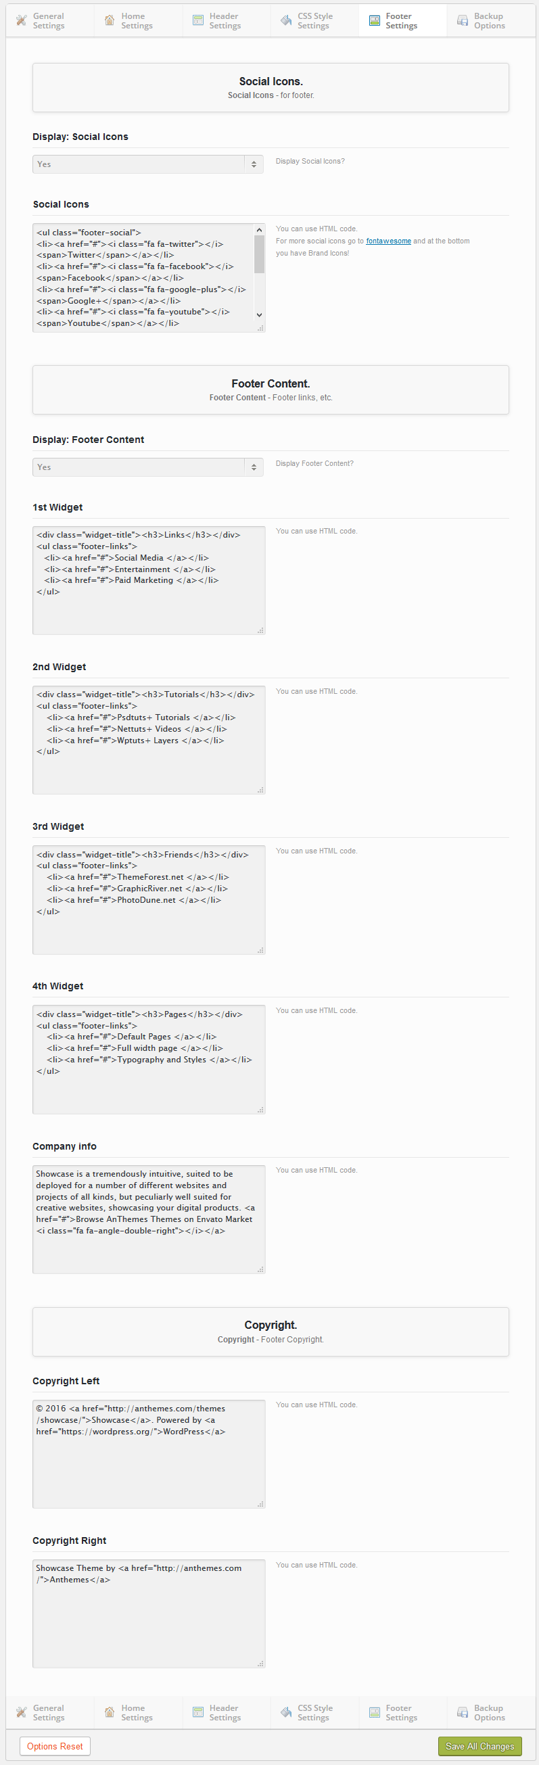
Task: Open the Display Footer Content dropdown
Action: tap(147, 467)
